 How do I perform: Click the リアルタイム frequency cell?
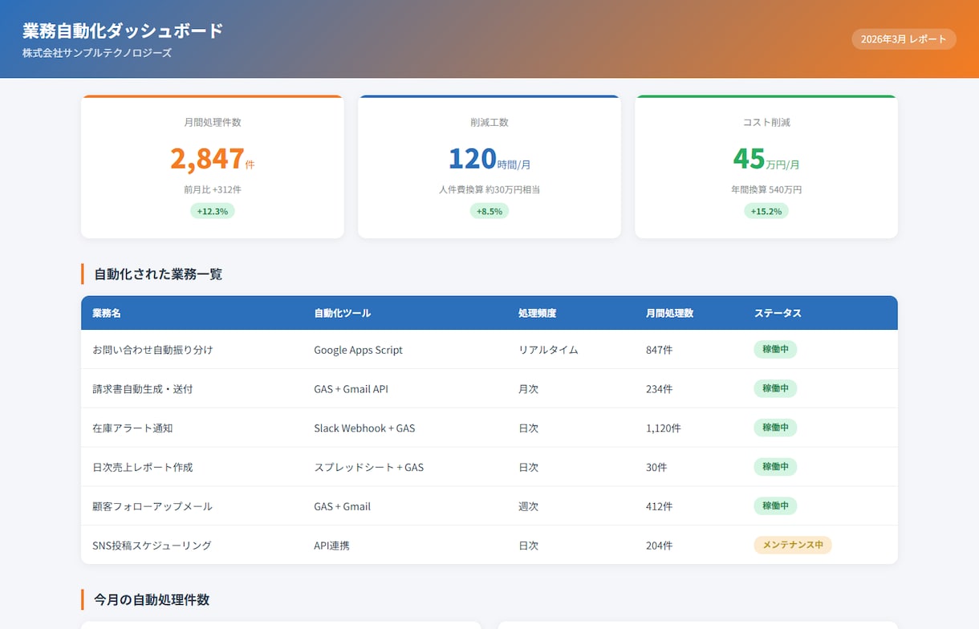(548, 350)
